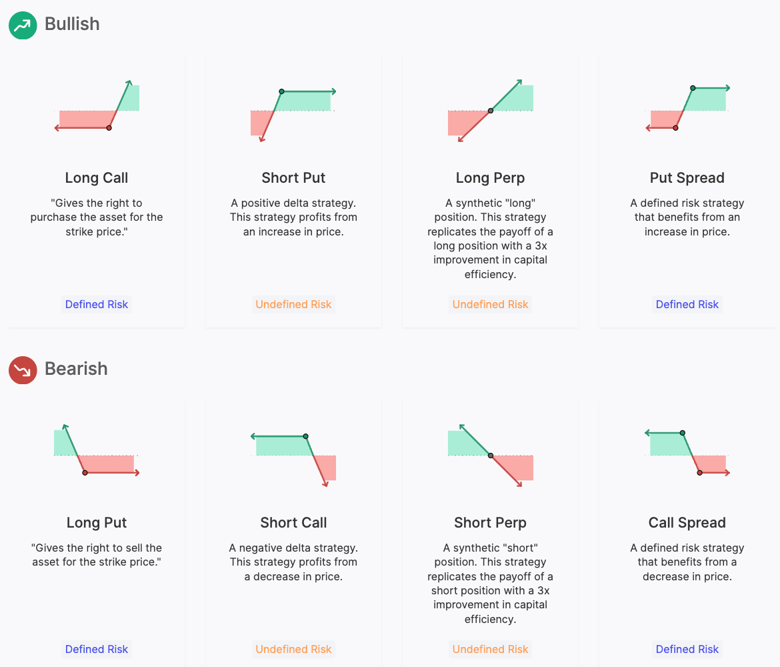This screenshot has width=780, height=667.
Task: Click Defined Risk tag under Long Call
Action: click(97, 305)
